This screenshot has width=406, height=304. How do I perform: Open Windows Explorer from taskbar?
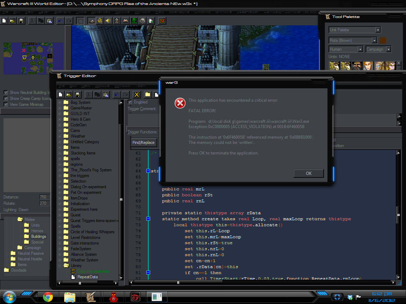tap(70, 297)
